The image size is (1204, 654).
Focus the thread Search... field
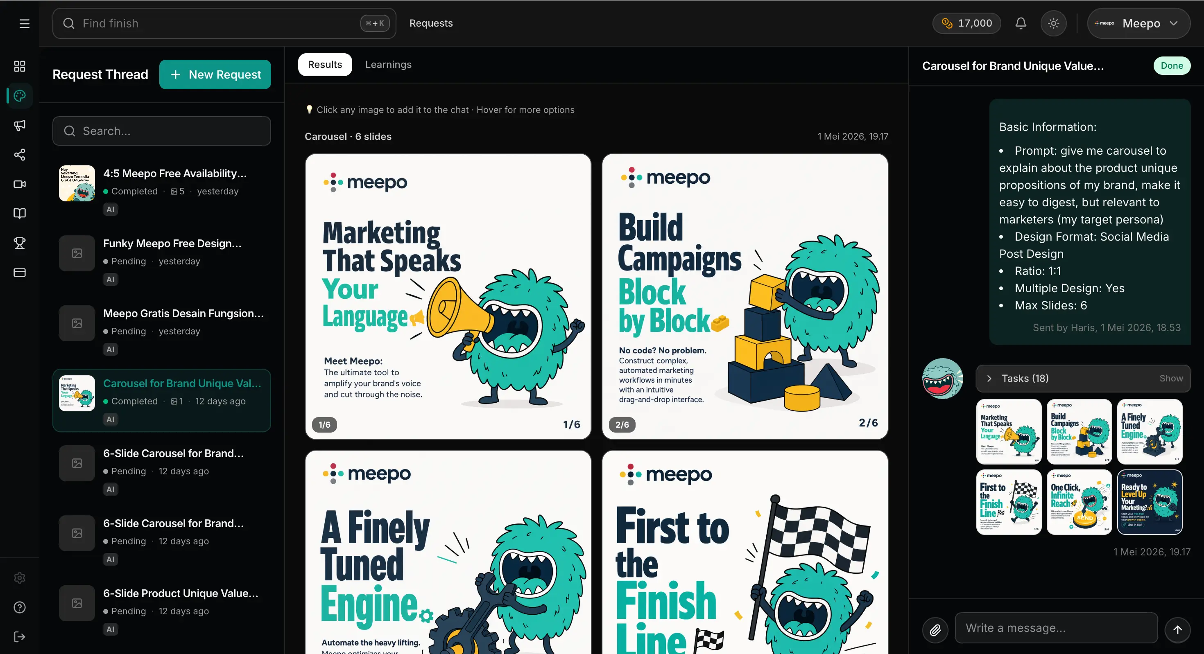tap(162, 131)
